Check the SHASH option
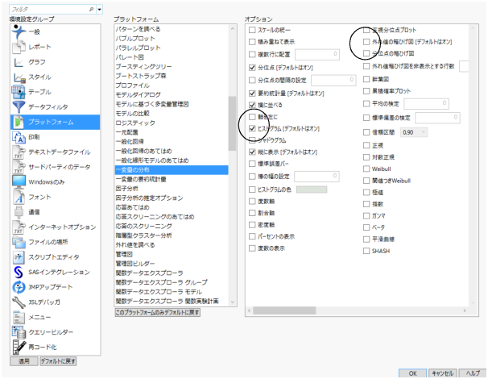 point(366,251)
